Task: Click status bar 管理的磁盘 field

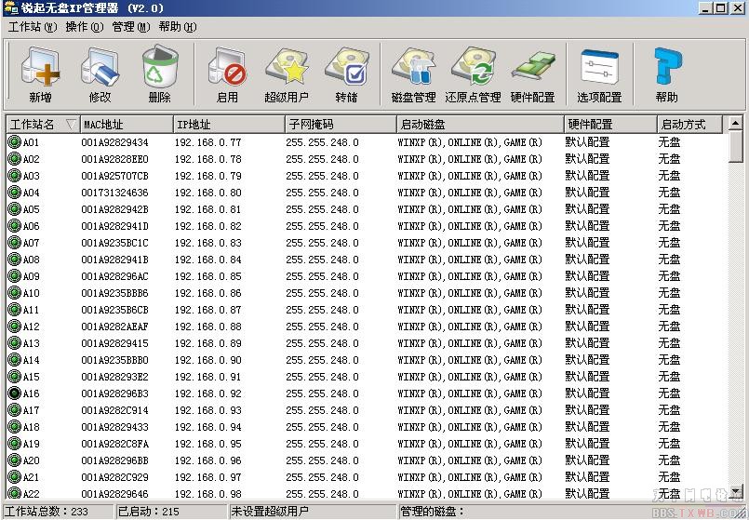Action: pyautogui.click(x=571, y=511)
